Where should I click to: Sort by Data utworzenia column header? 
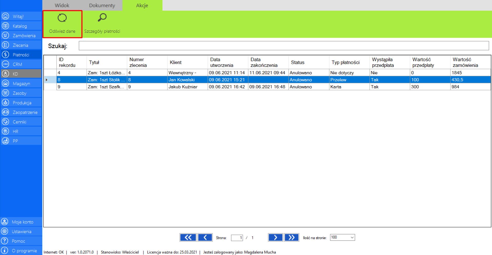(x=228, y=62)
